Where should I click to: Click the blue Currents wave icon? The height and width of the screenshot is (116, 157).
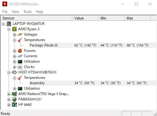(20, 56)
